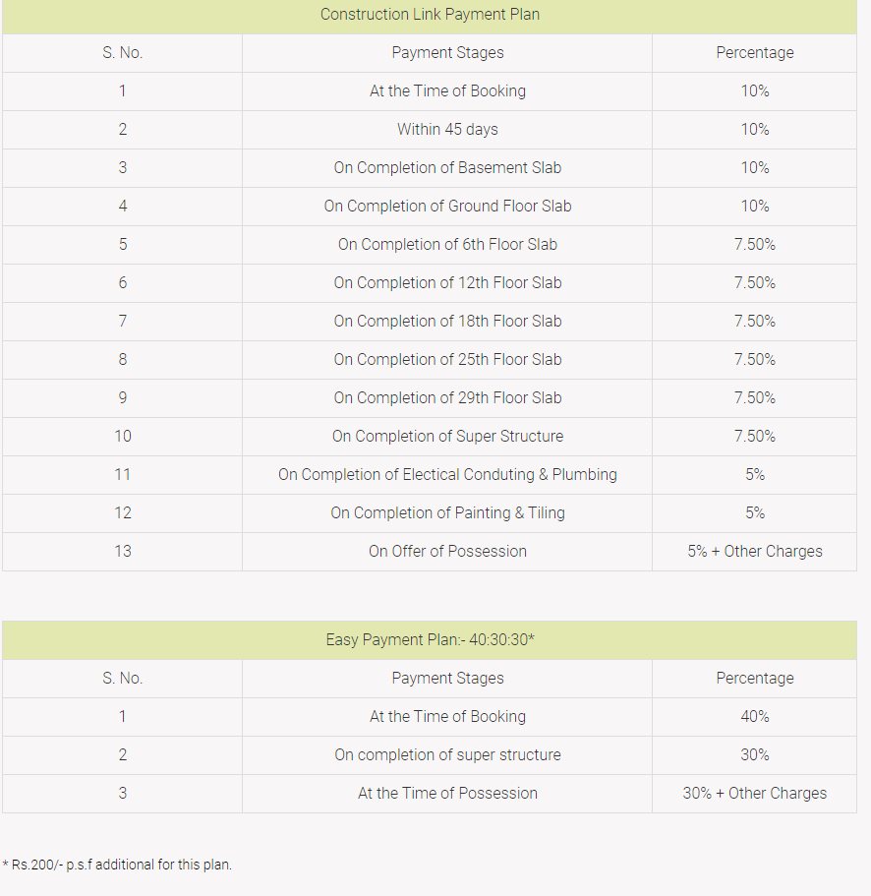Select On Completion of Painting & Tiling
The width and height of the screenshot is (871, 896).
point(447,513)
